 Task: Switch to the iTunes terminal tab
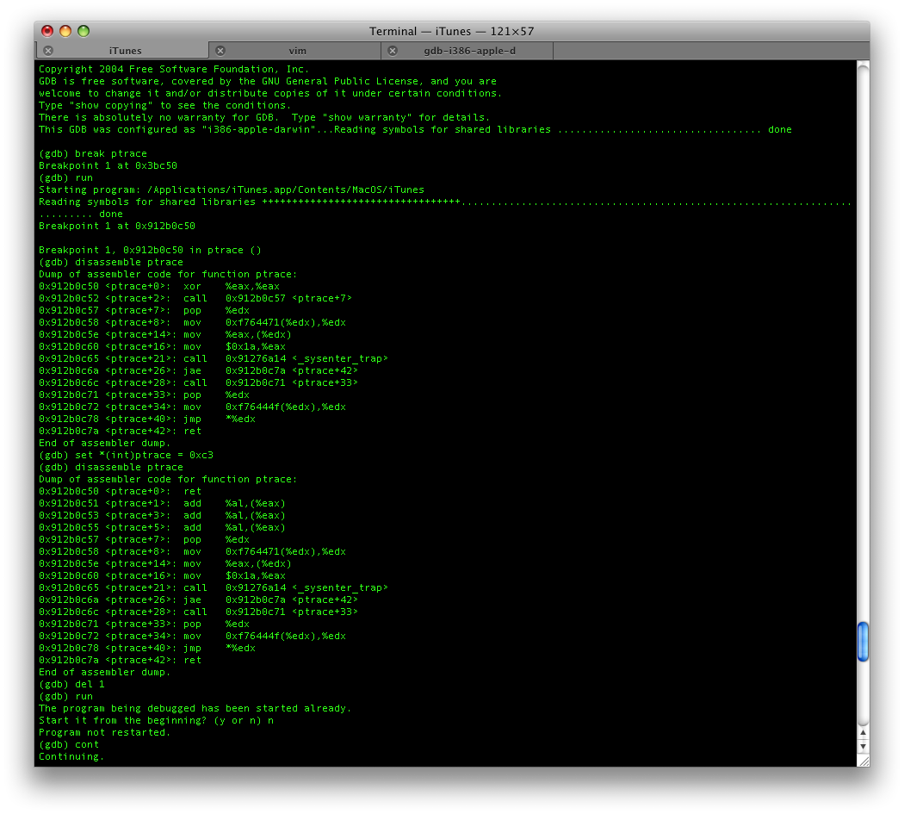[x=123, y=51]
